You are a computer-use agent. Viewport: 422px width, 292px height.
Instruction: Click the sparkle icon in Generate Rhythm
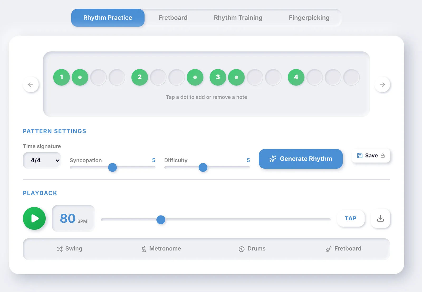click(x=273, y=159)
